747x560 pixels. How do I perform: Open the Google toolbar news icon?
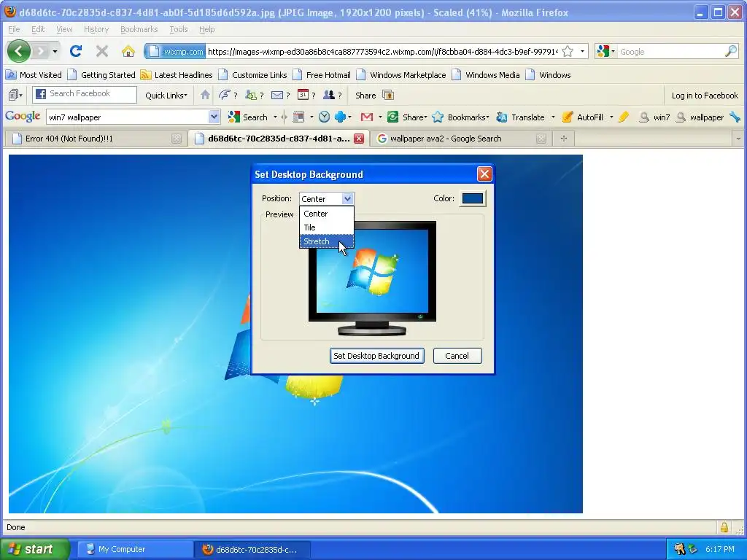(298, 117)
